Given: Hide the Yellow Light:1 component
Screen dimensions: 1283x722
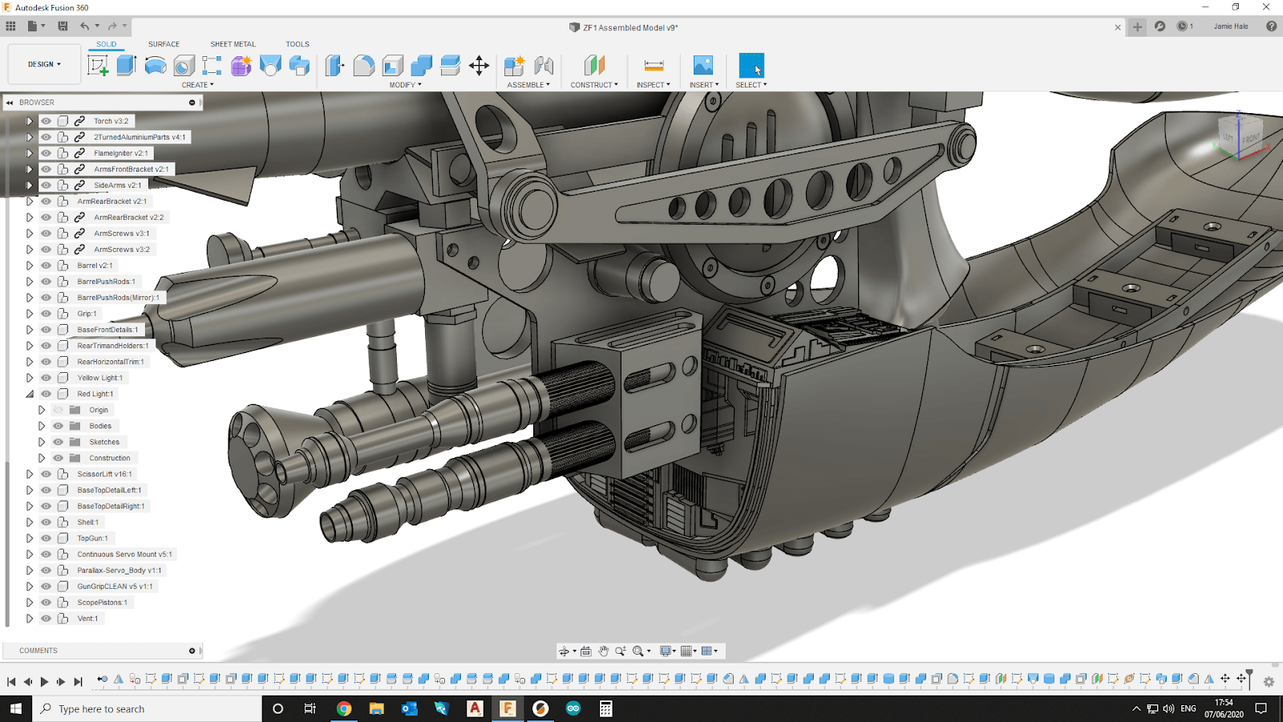Looking at the screenshot, I should click(47, 378).
